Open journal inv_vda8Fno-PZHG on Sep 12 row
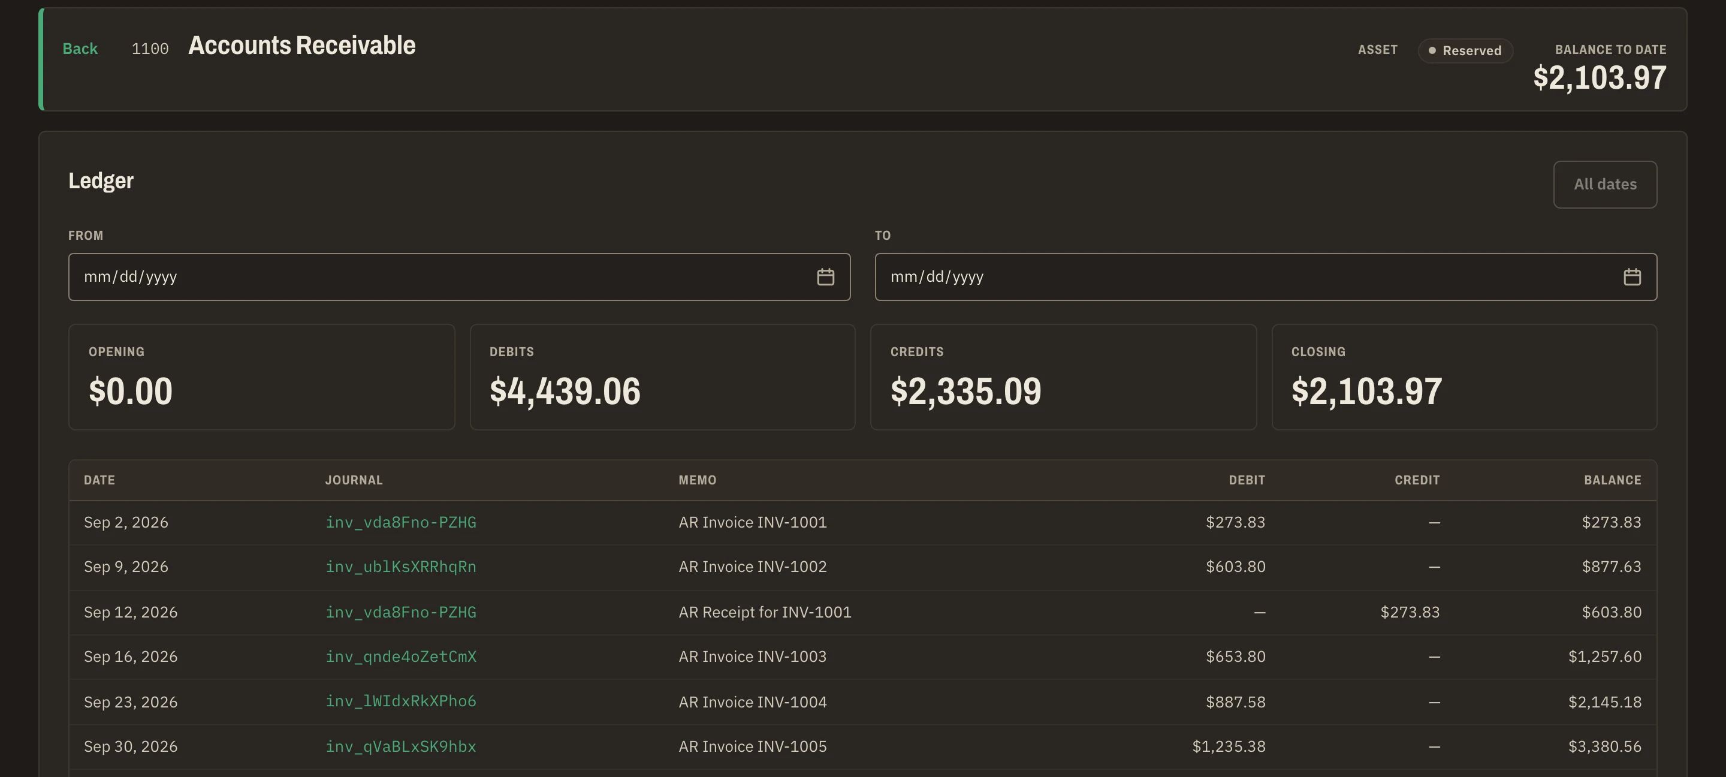1726x777 pixels. click(x=401, y=612)
